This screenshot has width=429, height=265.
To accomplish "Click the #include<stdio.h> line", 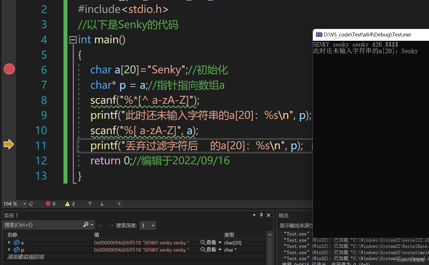I will coord(123,9).
